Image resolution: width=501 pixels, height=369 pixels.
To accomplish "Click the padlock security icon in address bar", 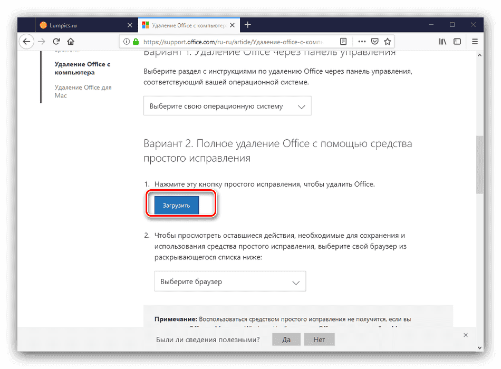I will point(135,41).
